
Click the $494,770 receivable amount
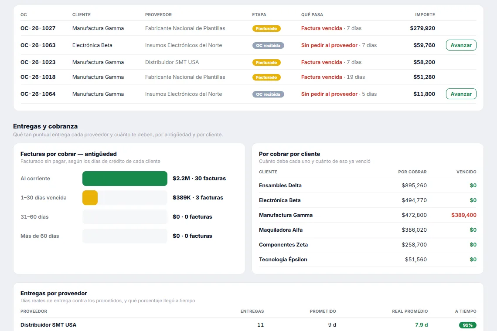coord(414,200)
